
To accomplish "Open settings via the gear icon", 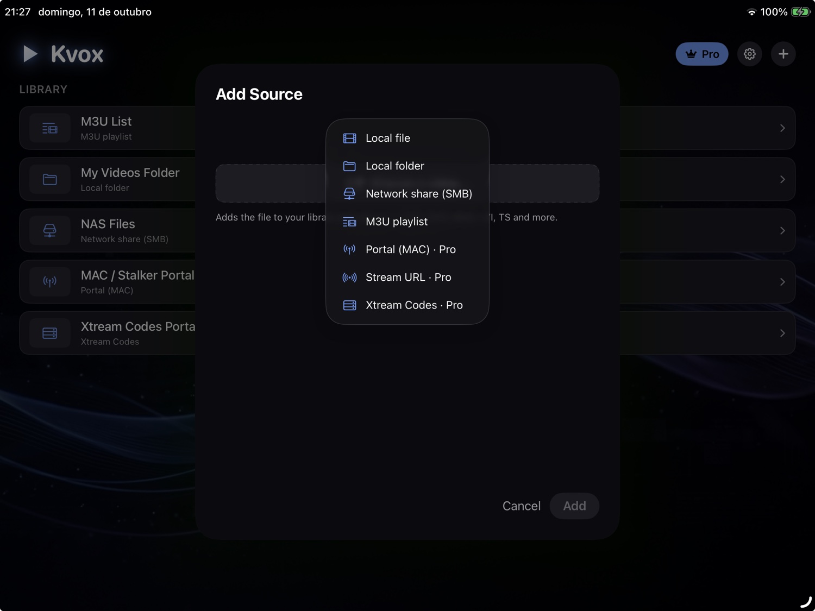I will tap(750, 54).
